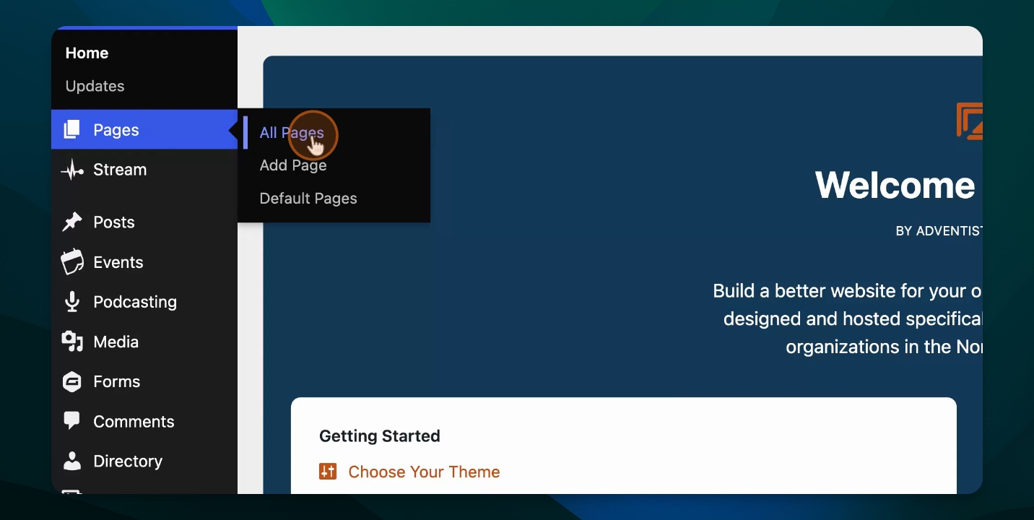Open the Directory section label
This screenshot has width=1034, height=520.
[x=128, y=461]
